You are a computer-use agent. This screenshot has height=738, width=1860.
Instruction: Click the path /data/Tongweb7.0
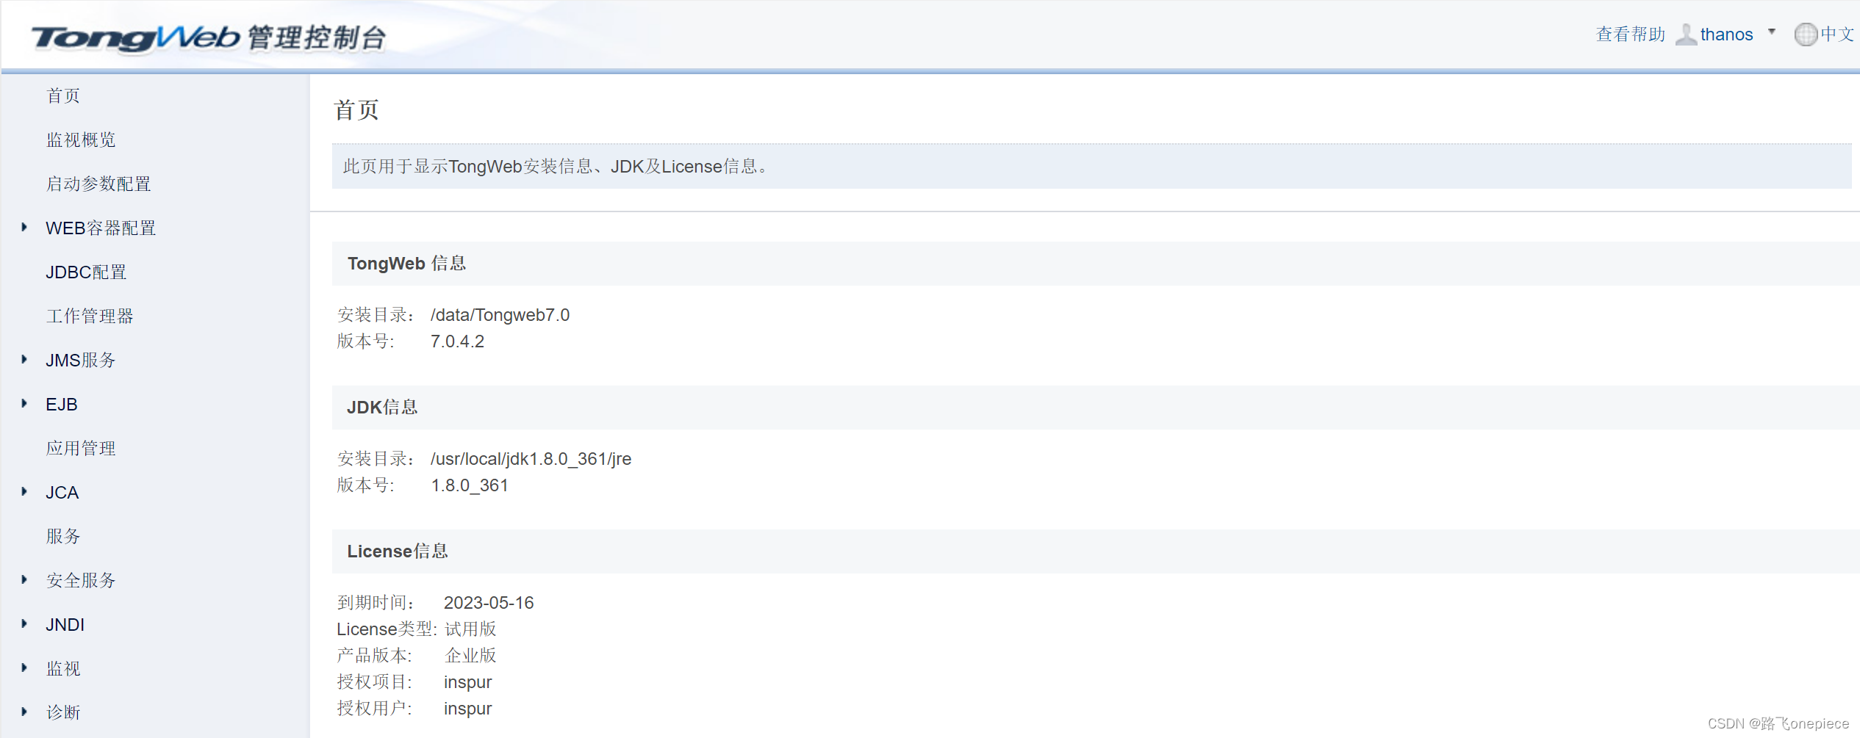point(500,315)
